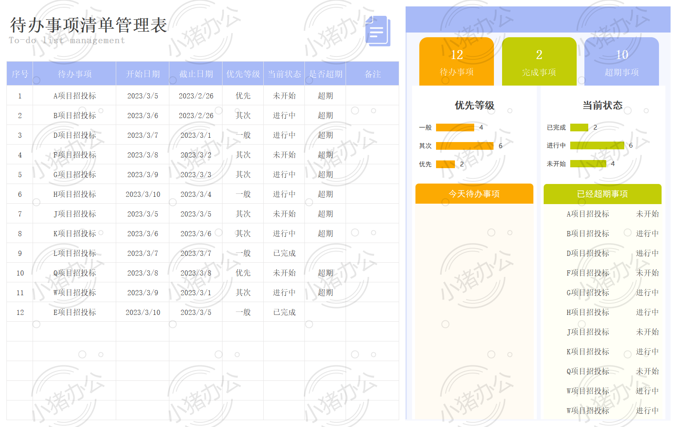Click the 当前状态 chart title
This screenshot has height=427, width=677.
602,105
